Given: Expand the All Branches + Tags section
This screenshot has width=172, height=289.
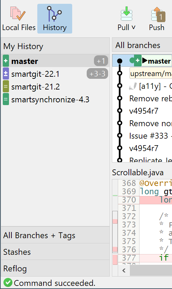Looking at the screenshot, I should point(55,235).
